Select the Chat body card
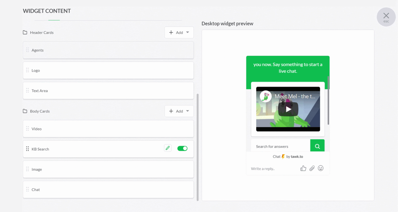398x212 pixels. point(108,189)
